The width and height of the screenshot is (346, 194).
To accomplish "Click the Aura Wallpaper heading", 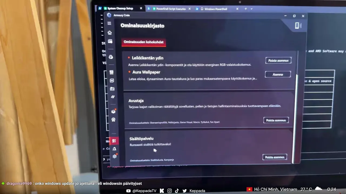I will [x=146, y=72].
